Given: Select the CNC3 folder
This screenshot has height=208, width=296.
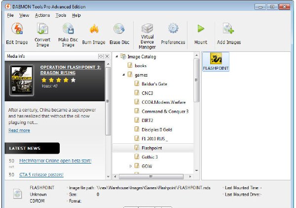Looking at the screenshot, I should [x=147, y=93].
